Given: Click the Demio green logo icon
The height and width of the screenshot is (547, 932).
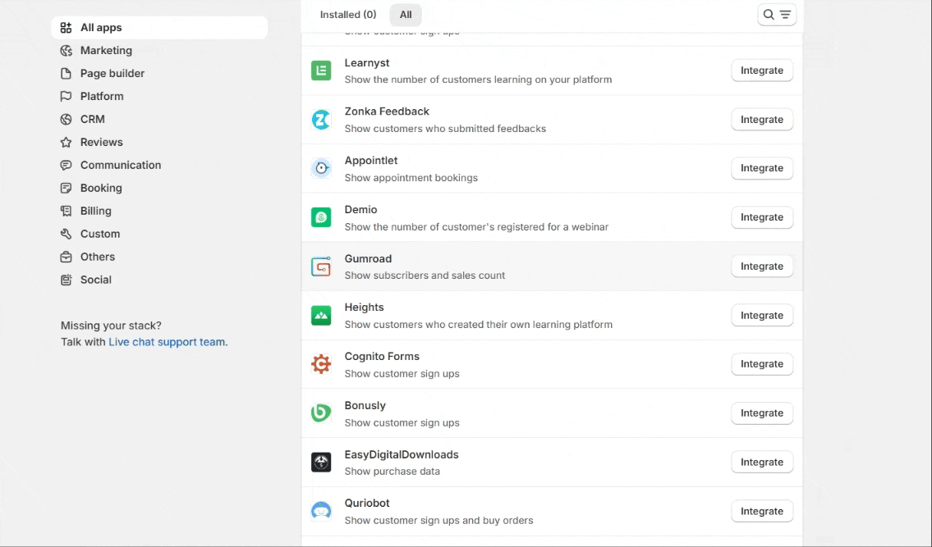Looking at the screenshot, I should 321,217.
